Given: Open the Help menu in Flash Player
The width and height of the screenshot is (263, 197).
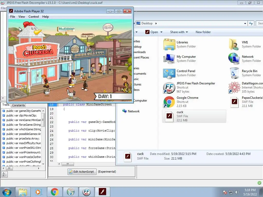Looking at the screenshot, I should 45,17.
